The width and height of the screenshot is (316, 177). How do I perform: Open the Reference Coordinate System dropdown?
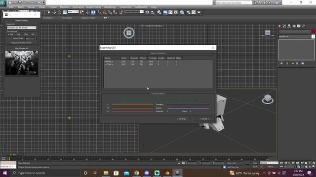(x=73, y=12)
